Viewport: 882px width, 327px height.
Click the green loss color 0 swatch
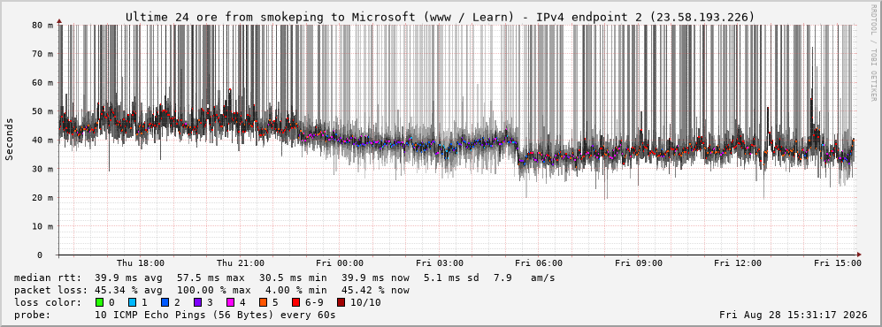100,302
